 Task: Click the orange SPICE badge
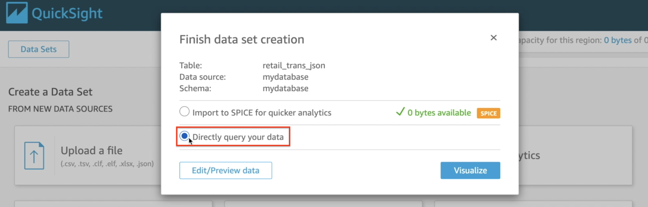(x=488, y=113)
